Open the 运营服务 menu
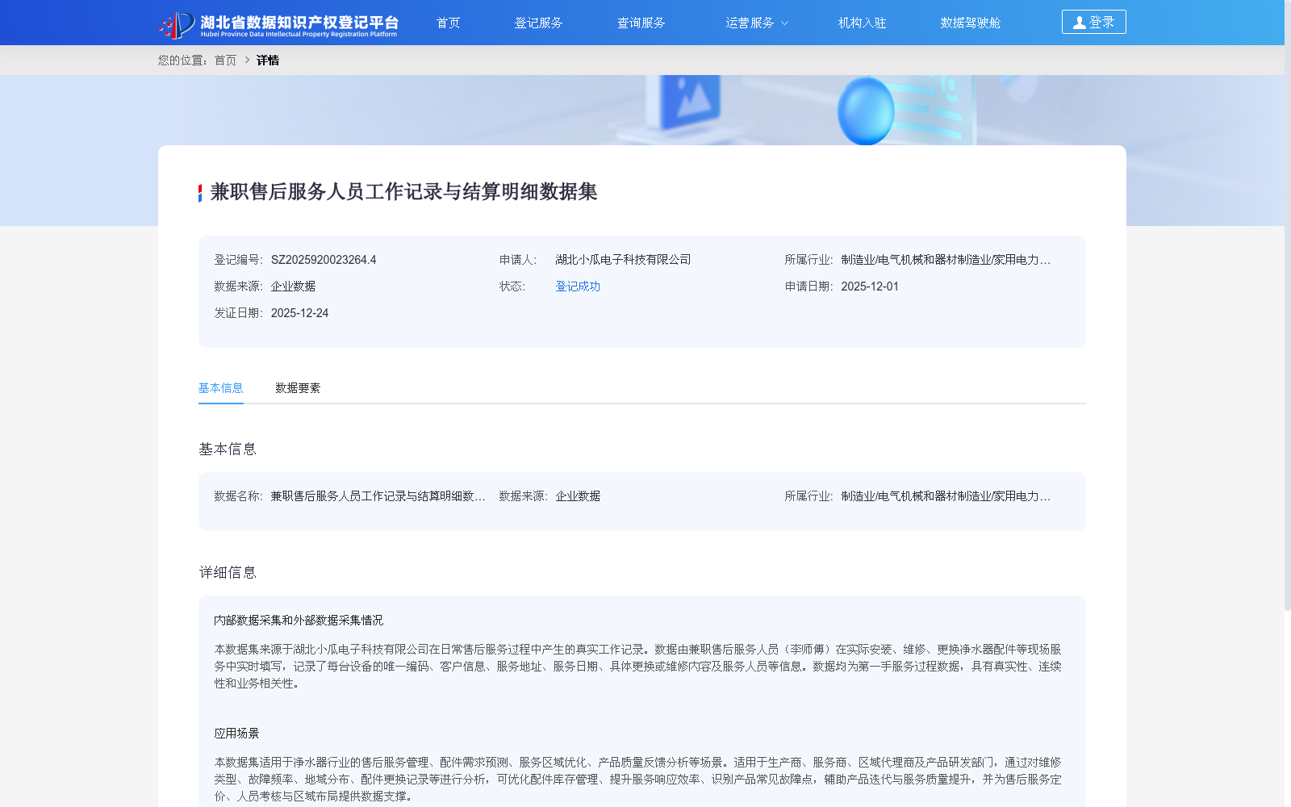This screenshot has width=1291, height=807. (750, 23)
